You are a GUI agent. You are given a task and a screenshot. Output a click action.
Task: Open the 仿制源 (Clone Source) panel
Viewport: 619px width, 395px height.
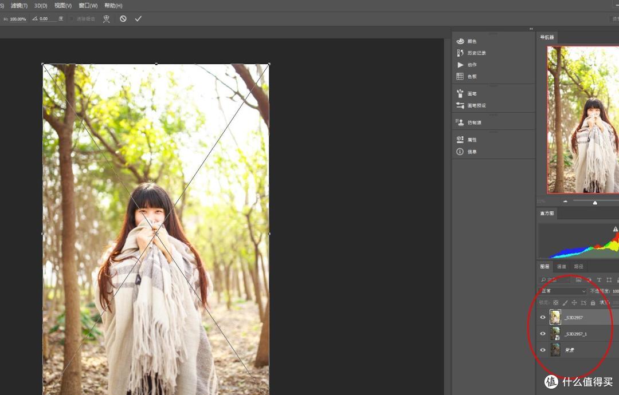point(469,123)
